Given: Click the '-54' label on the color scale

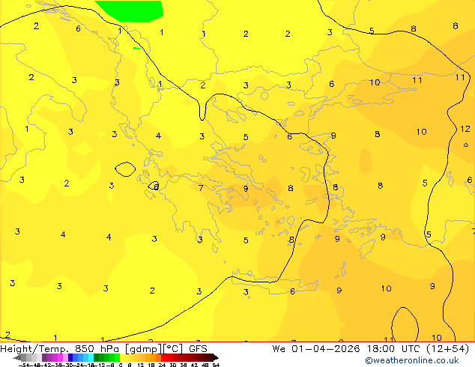Looking at the screenshot, I should coord(24,366).
